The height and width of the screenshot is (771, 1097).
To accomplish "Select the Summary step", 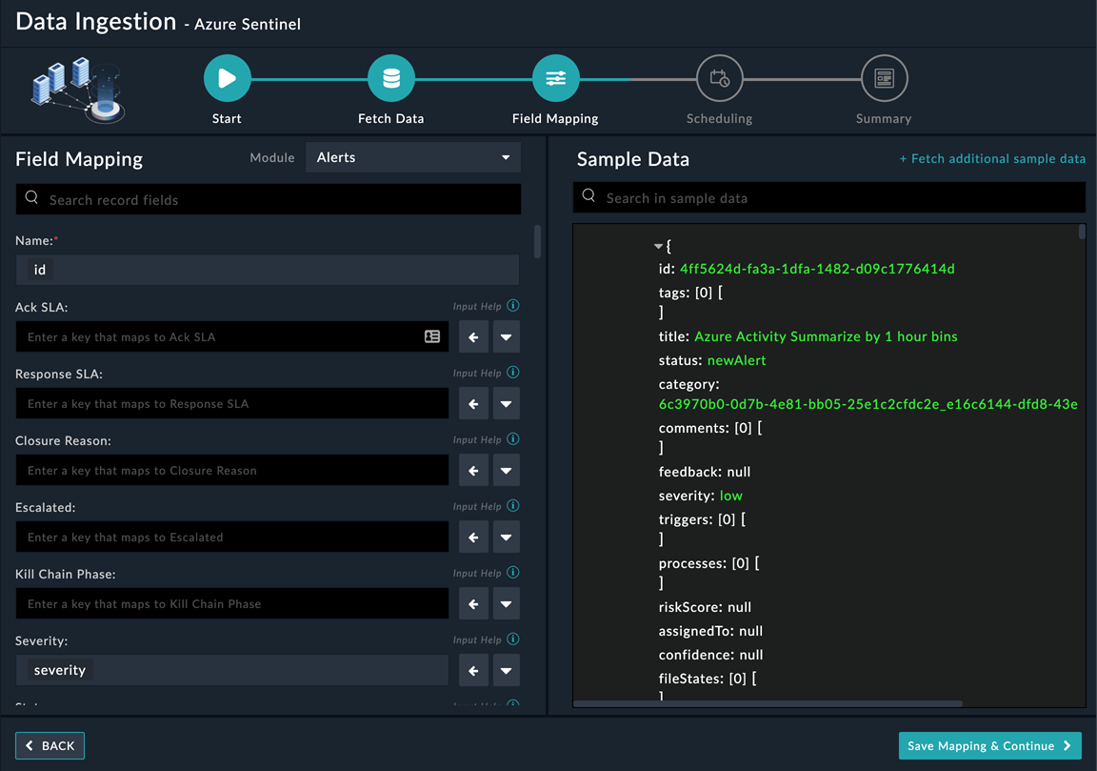I will pos(884,78).
